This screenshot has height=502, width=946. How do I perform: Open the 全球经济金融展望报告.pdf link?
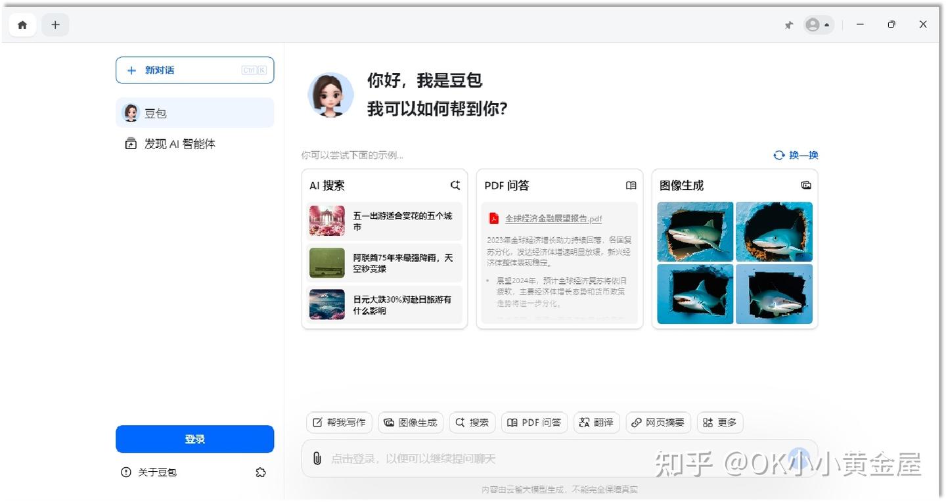click(x=552, y=218)
